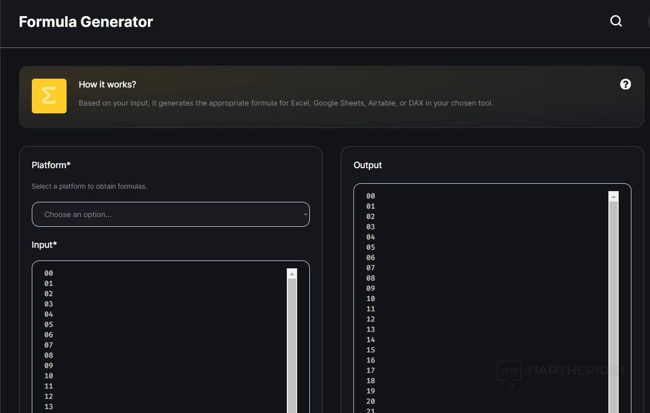Focus the Input code editor area

click(x=171, y=337)
